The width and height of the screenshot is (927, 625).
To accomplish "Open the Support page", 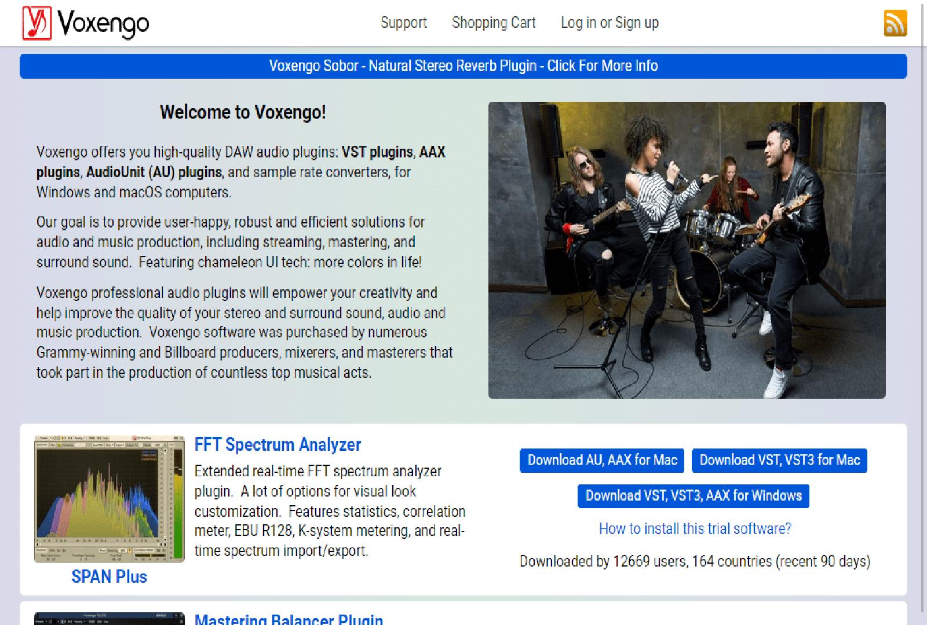I will (x=403, y=23).
